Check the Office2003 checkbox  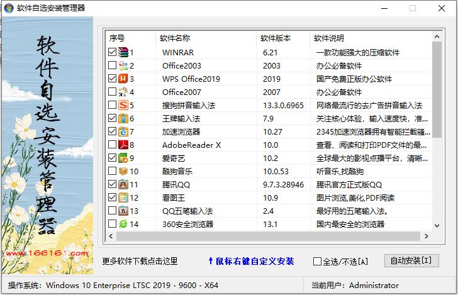click(x=112, y=65)
